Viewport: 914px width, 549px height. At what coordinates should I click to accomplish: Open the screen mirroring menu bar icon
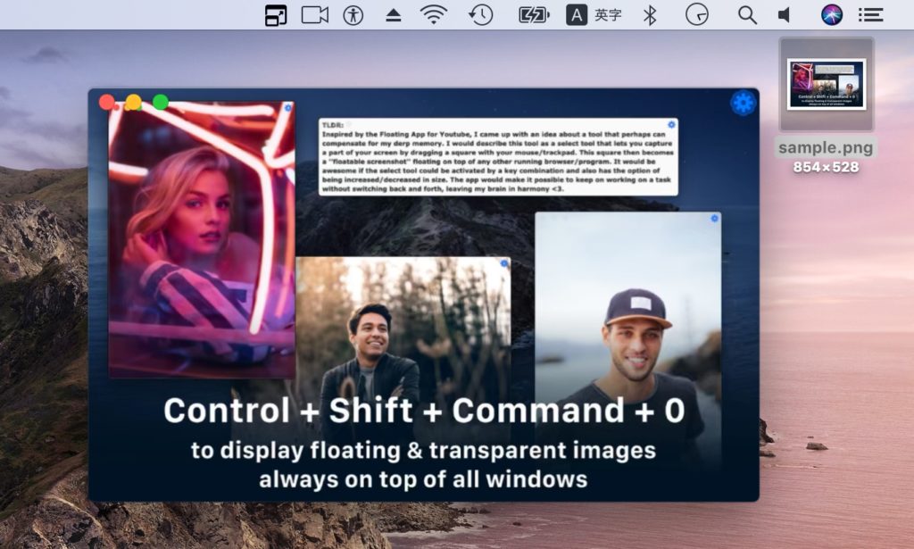tap(276, 14)
